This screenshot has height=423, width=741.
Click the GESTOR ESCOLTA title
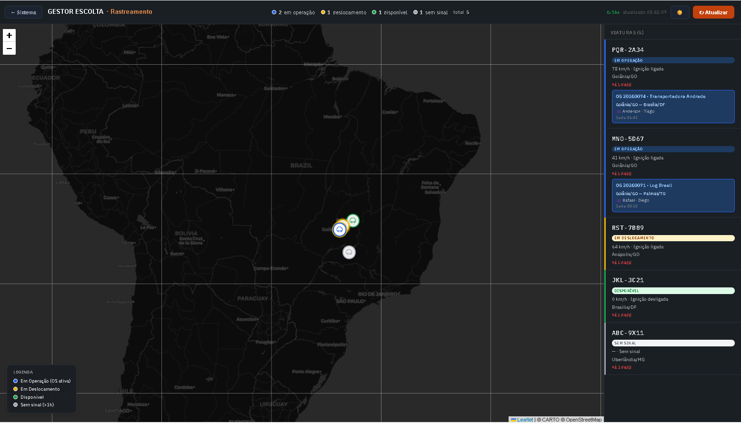(x=76, y=12)
